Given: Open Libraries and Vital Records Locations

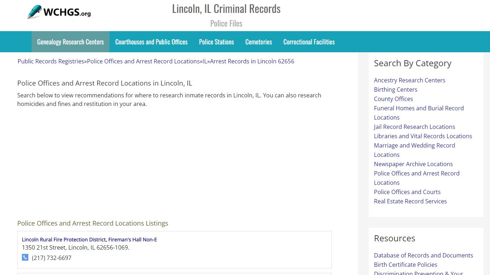Looking at the screenshot, I should pyautogui.click(x=423, y=136).
